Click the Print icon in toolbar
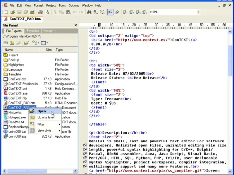Viewport: 234px width, 175px height. [40, 12]
